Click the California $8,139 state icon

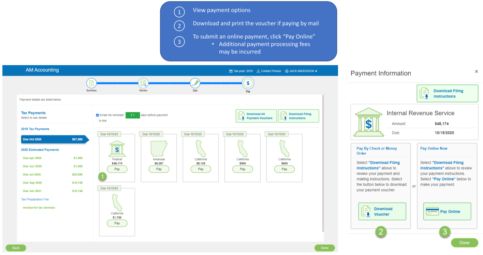pyautogui.click(x=201, y=149)
